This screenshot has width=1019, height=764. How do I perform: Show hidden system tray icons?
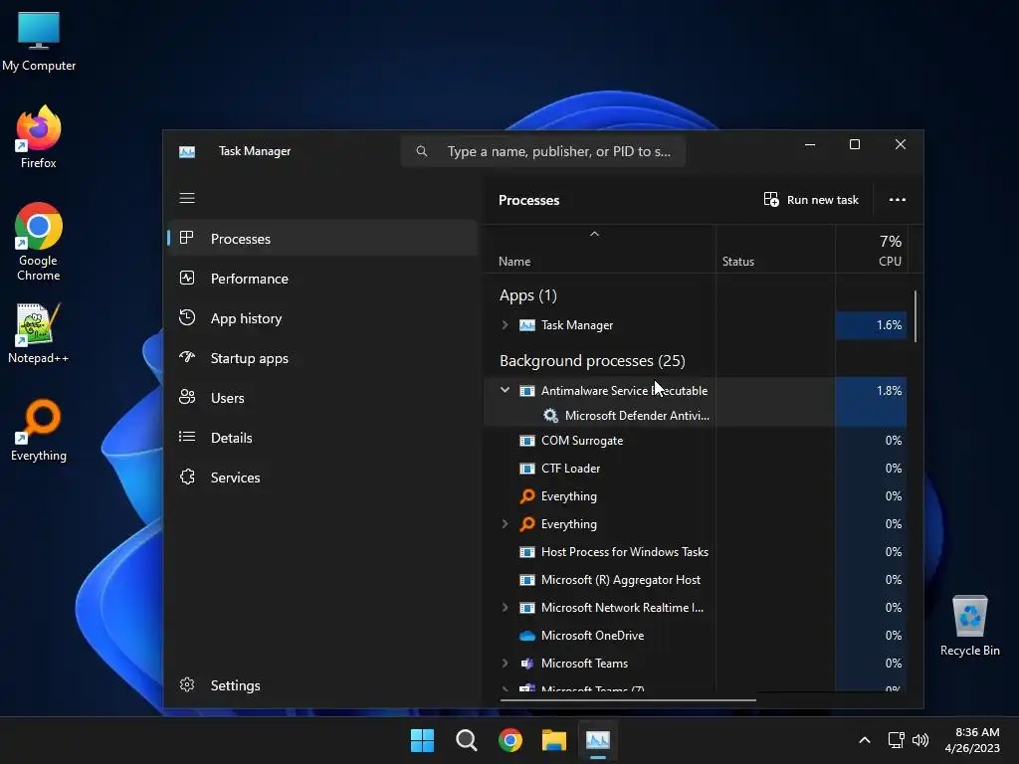point(865,740)
